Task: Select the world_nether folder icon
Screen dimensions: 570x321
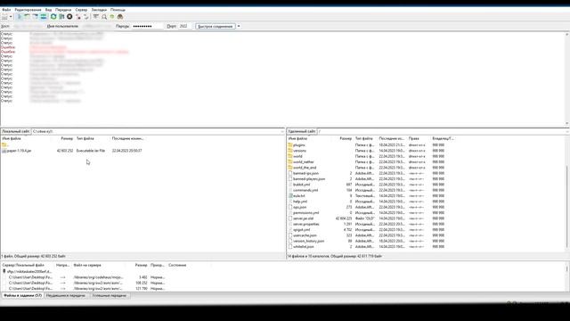Action: [290, 162]
